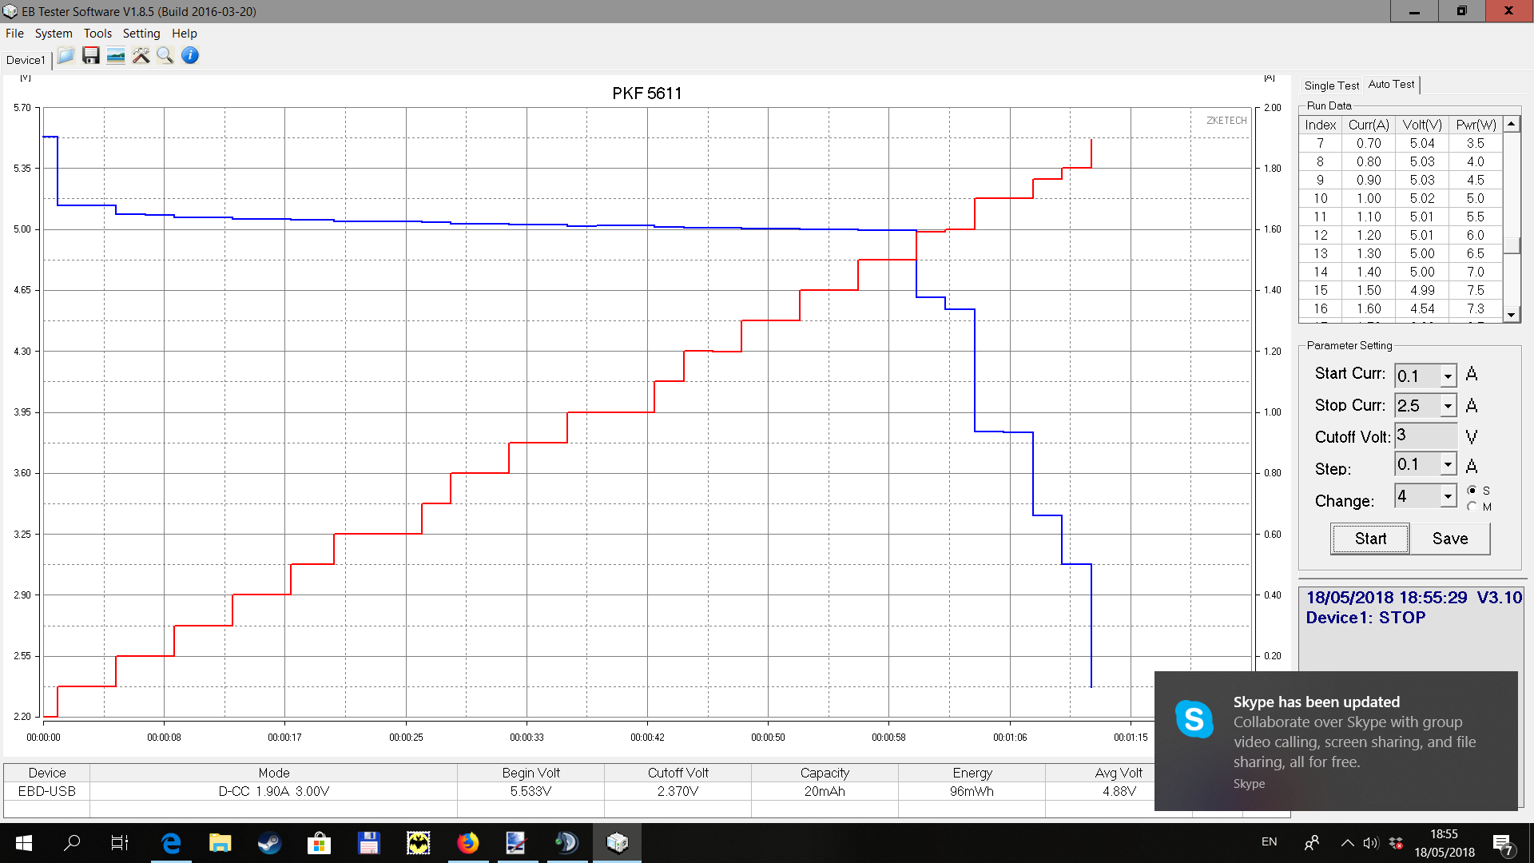1534x863 pixels.
Task: Open the hammer and wrench settings icon
Action: 141,56
